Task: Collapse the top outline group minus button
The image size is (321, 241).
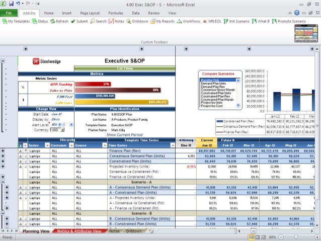Action: pyautogui.click(x=4, y=60)
